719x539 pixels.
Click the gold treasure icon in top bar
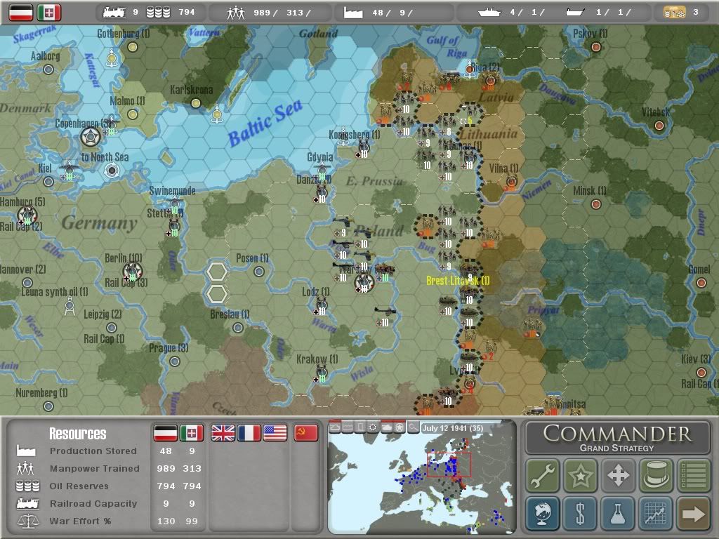[675, 13]
